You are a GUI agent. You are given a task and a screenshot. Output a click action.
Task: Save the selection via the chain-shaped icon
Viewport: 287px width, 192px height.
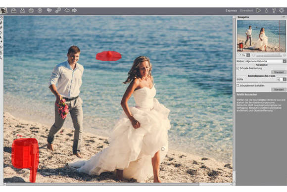pos(58,10)
